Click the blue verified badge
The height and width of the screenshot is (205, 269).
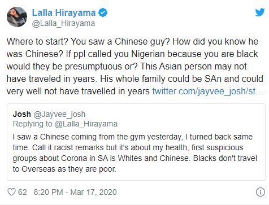[x=103, y=12]
